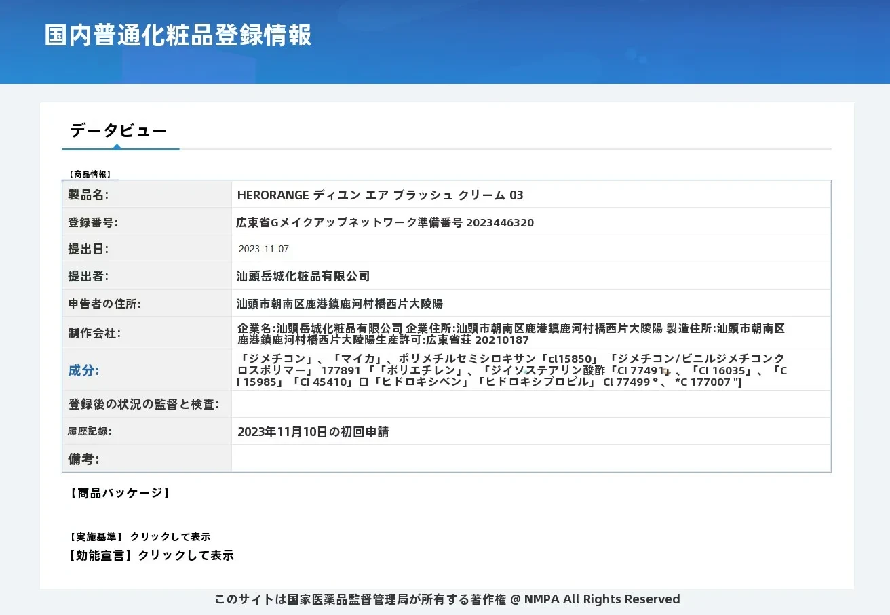This screenshot has height=615, width=890.
Task: Click the 提出者: label cell
Action: tap(147, 276)
